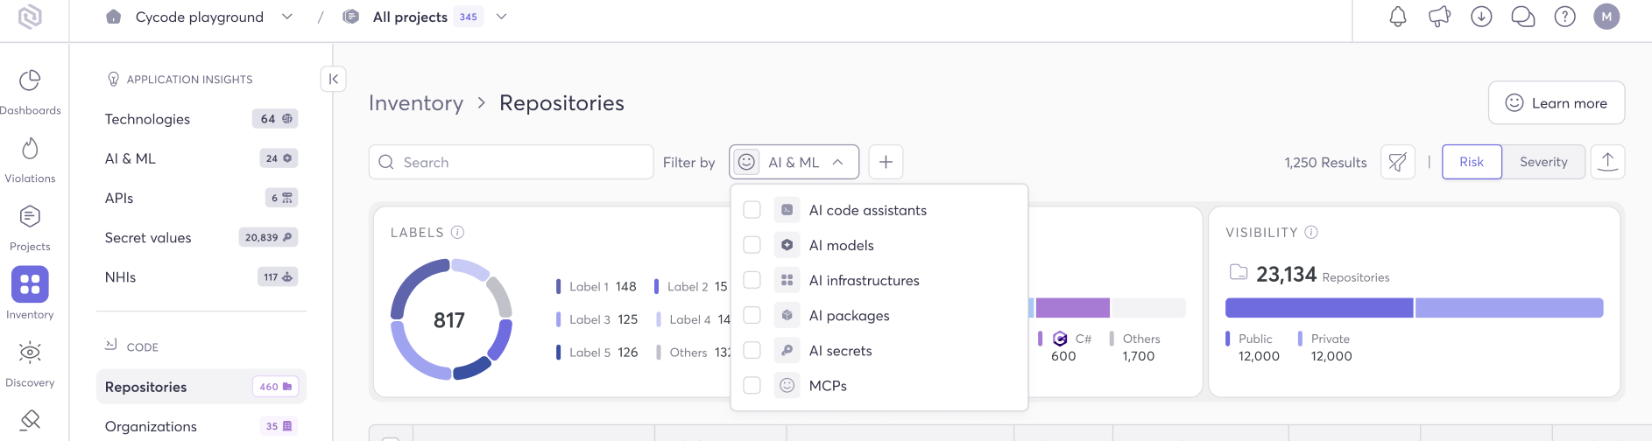Collapse the side panel arrow icon
Screen dimensions: 1652x441
pos(334,79)
